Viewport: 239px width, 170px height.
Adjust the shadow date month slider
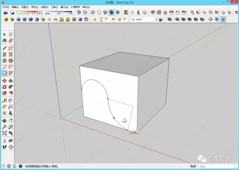[29, 12]
